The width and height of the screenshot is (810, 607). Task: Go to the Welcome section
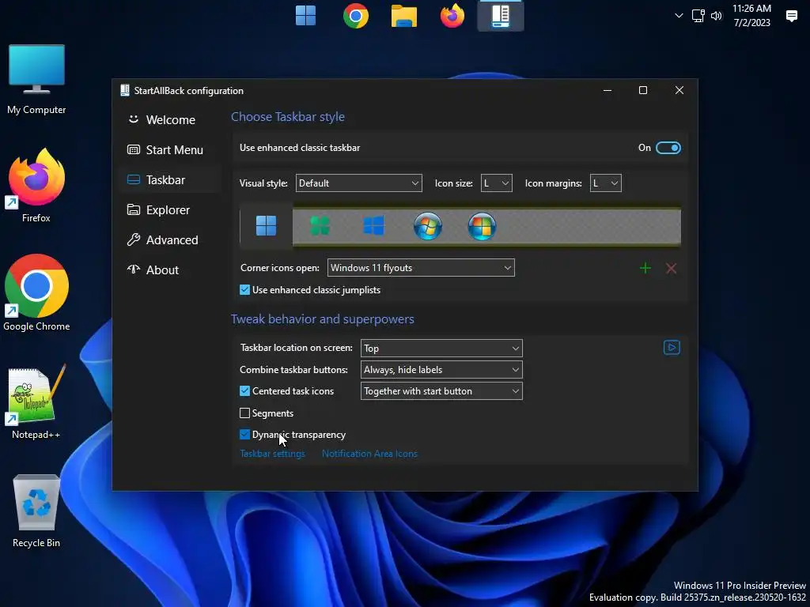point(171,120)
